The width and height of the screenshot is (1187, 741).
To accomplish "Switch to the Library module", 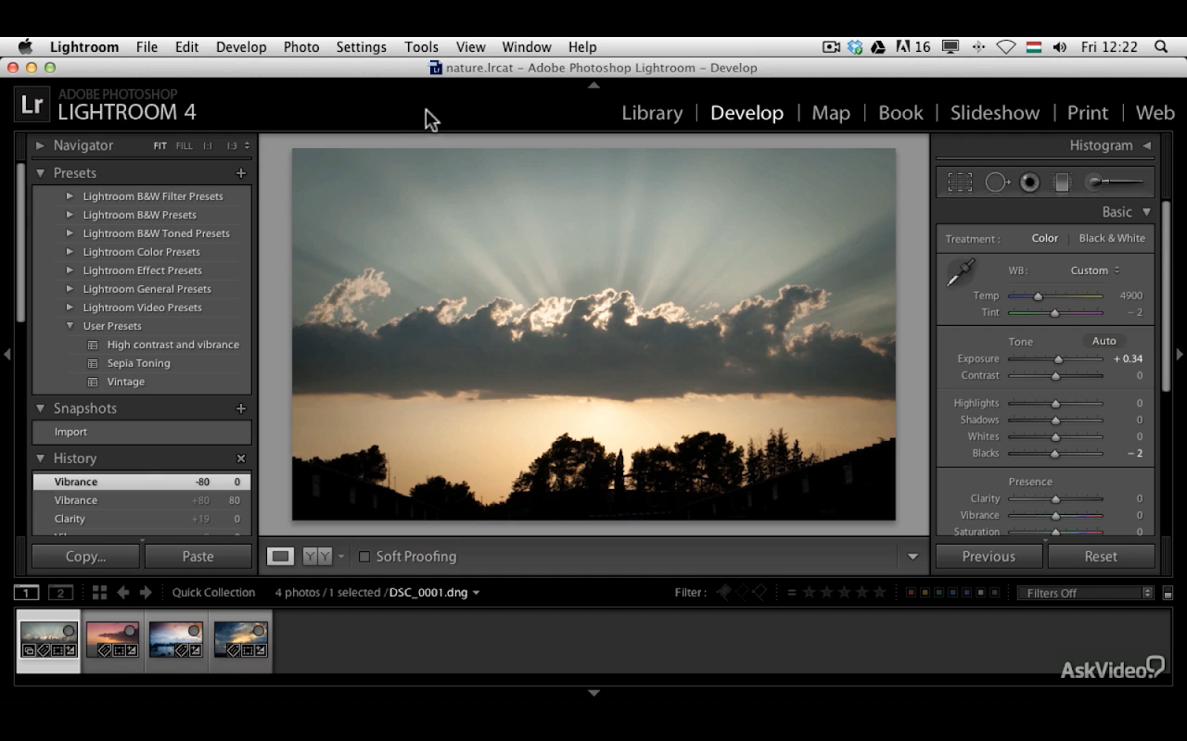I will (x=651, y=113).
